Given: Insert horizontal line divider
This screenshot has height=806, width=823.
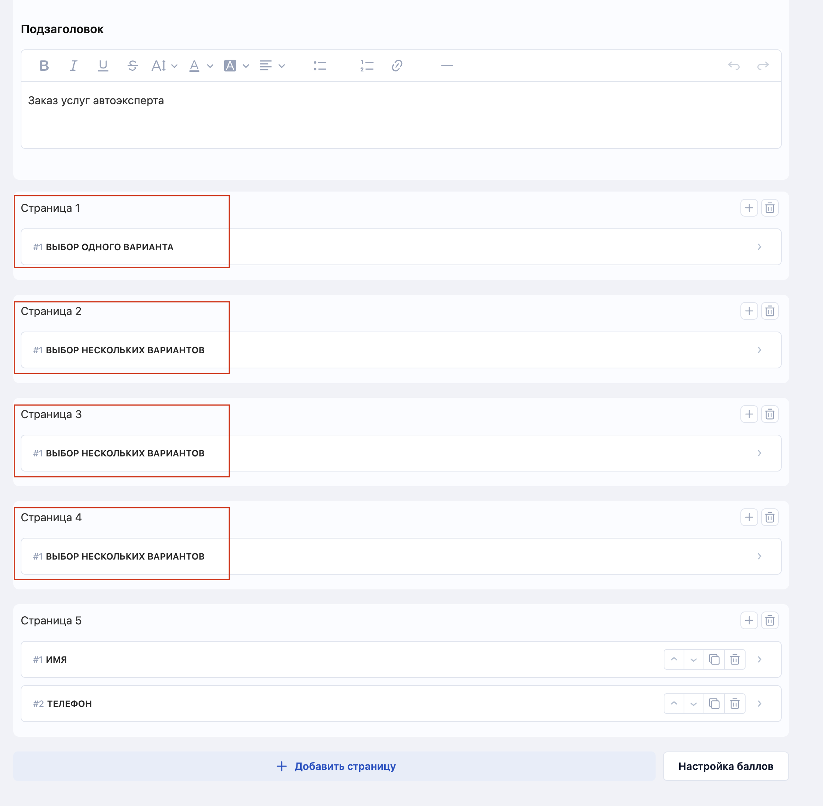Looking at the screenshot, I should [447, 66].
